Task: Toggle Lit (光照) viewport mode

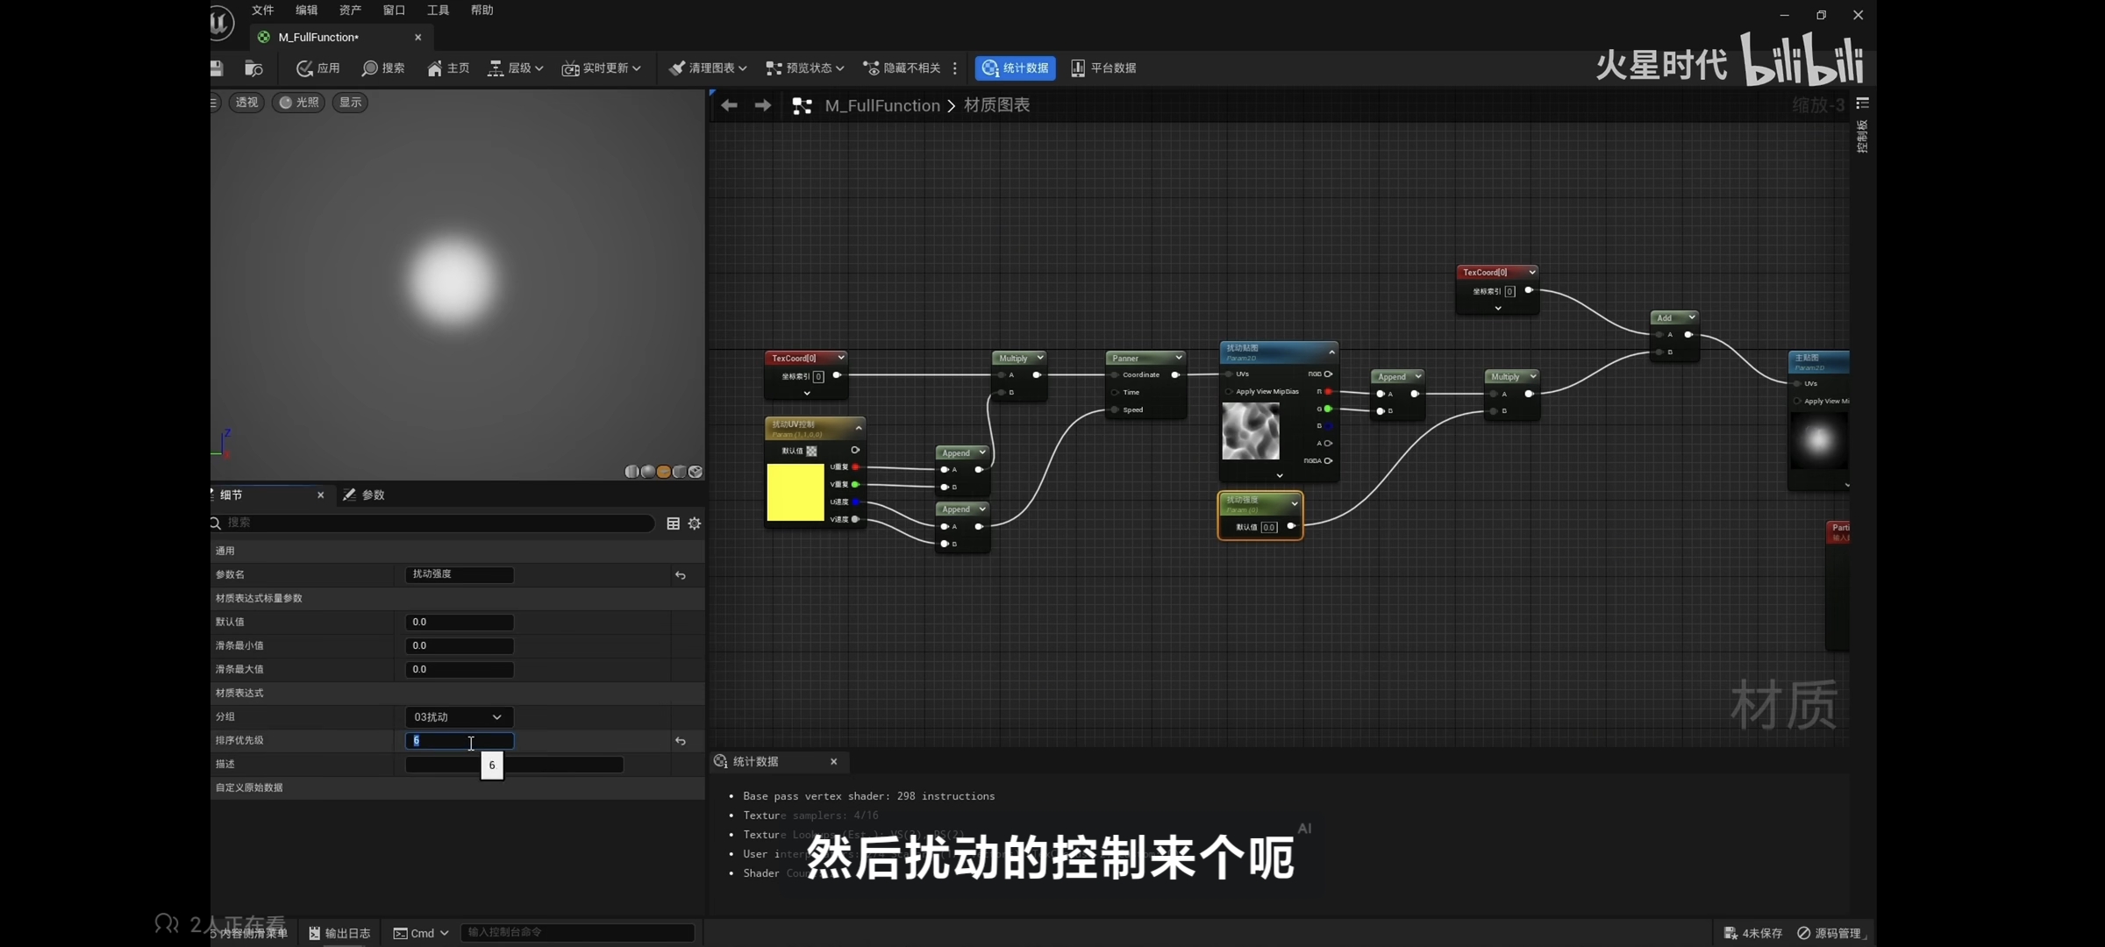Action: click(x=298, y=103)
